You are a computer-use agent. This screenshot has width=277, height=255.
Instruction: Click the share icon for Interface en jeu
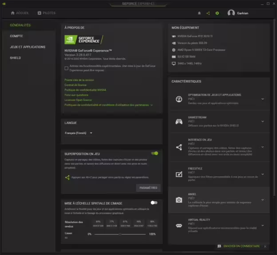(179, 147)
